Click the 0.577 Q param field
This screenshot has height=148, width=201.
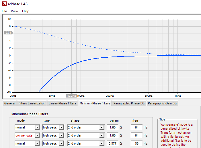[113, 143]
